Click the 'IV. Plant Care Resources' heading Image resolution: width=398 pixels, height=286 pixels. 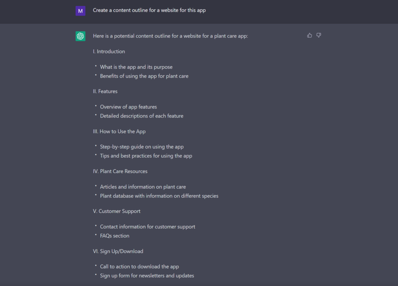pos(120,171)
